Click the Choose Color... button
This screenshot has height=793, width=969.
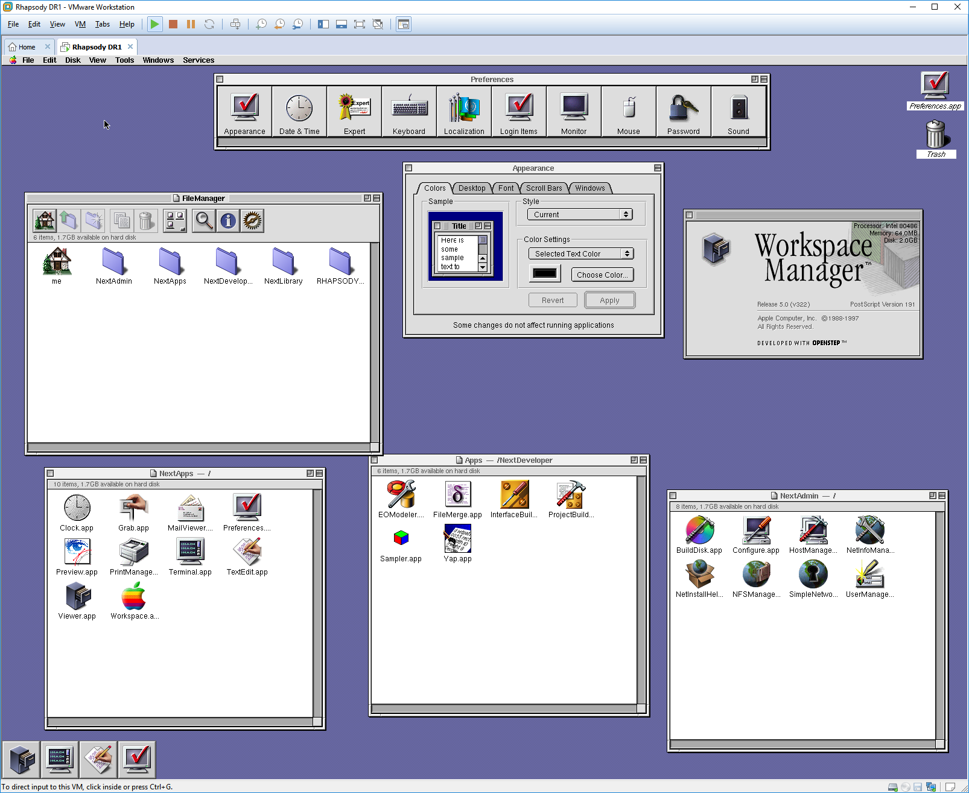[602, 275]
